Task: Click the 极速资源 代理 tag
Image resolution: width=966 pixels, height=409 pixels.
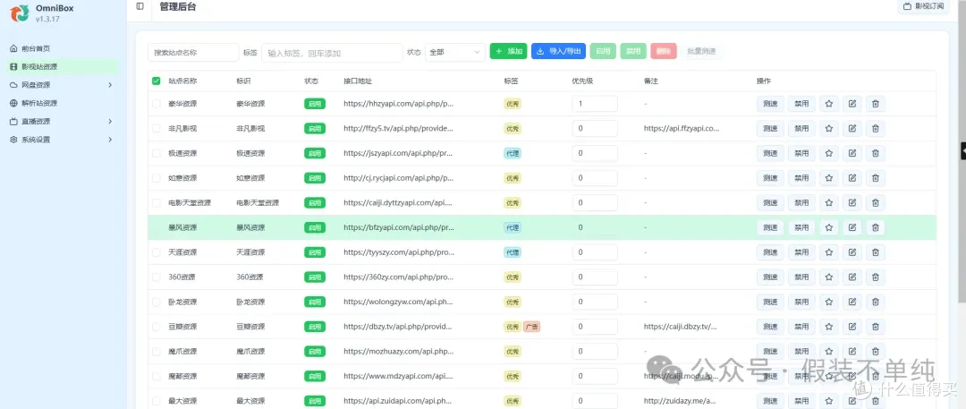Action: [513, 153]
